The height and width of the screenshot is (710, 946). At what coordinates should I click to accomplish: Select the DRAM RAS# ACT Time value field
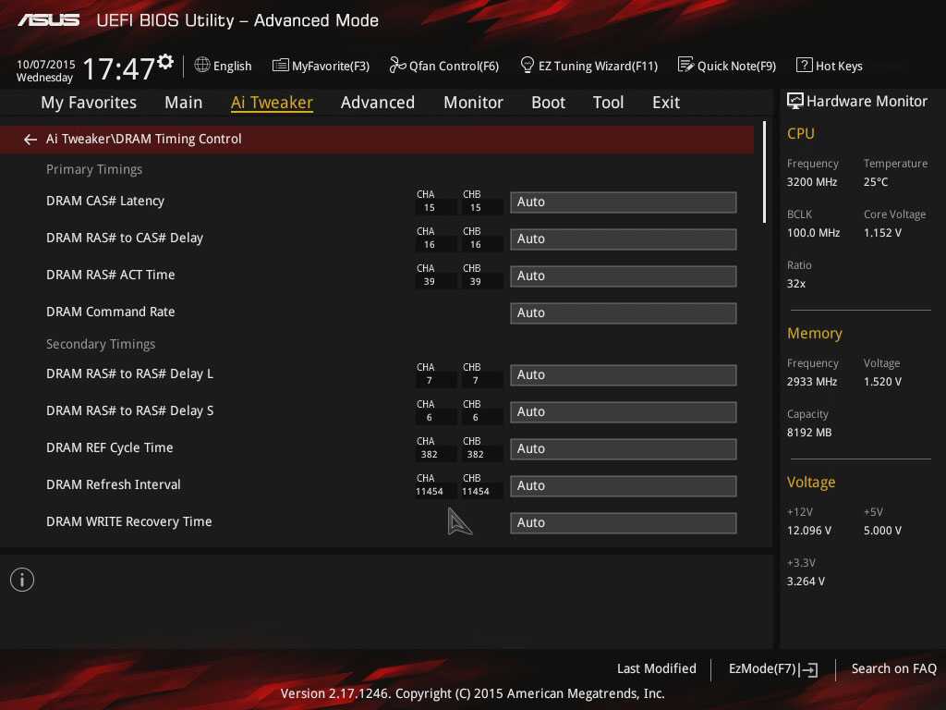coord(623,276)
